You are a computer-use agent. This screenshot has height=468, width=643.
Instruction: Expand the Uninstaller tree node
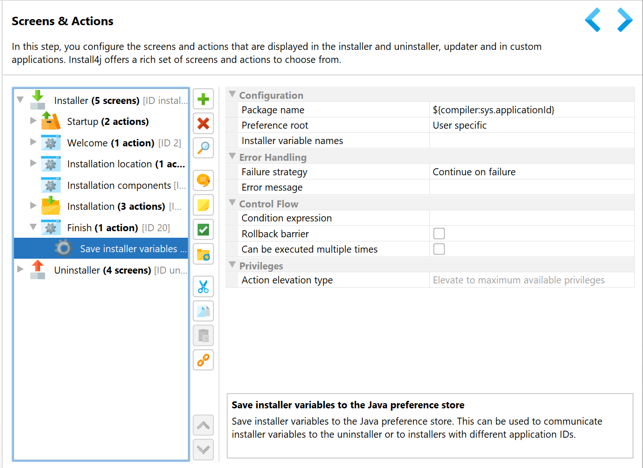pyautogui.click(x=20, y=269)
